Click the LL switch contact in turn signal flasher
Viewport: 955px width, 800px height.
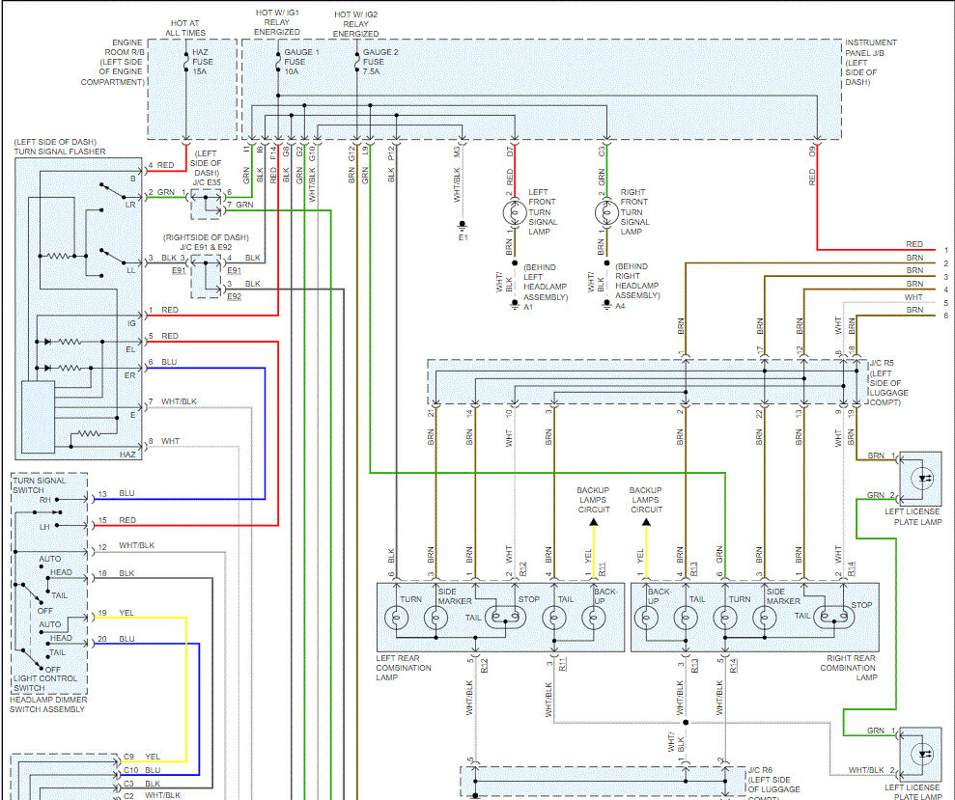(113, 256)
